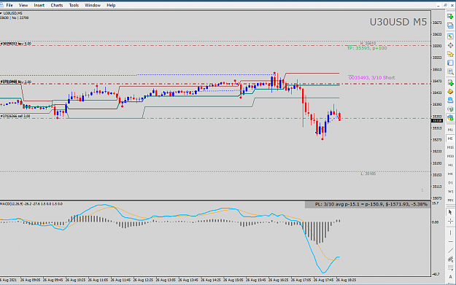The height and width of the screenshot is (285, 456).
Task: Select the vertical line drawing tool
Action: (x=450, y=233)
